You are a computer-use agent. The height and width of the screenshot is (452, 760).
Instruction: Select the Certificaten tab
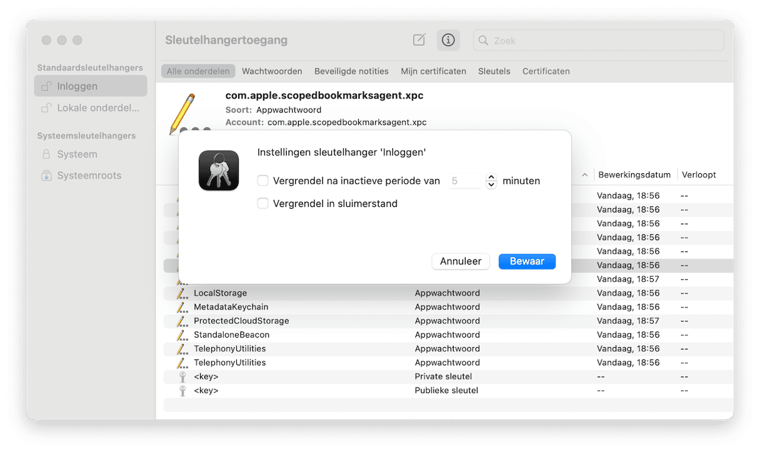(546, 71)
